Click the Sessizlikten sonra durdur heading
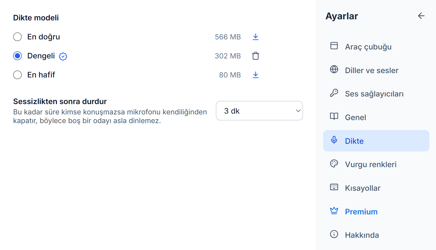Screen dimensions: 436x250 point(60,101)
